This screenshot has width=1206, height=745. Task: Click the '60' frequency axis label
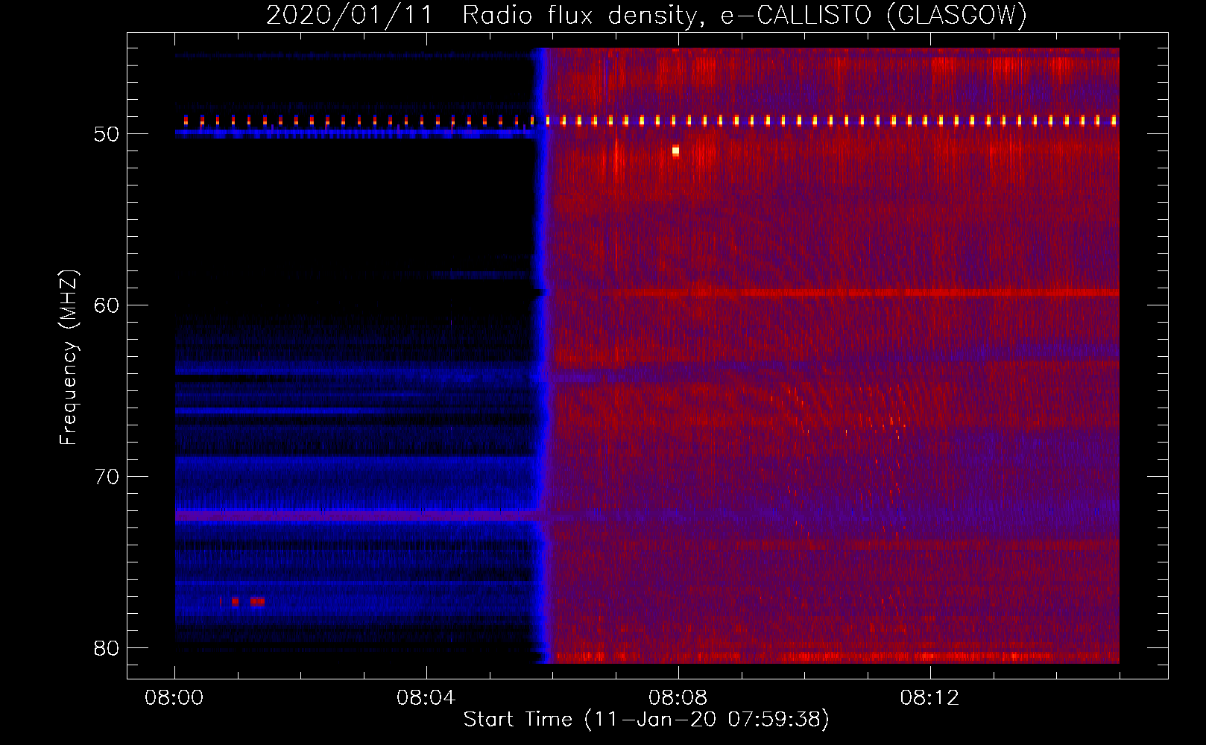tap(107, 305)
